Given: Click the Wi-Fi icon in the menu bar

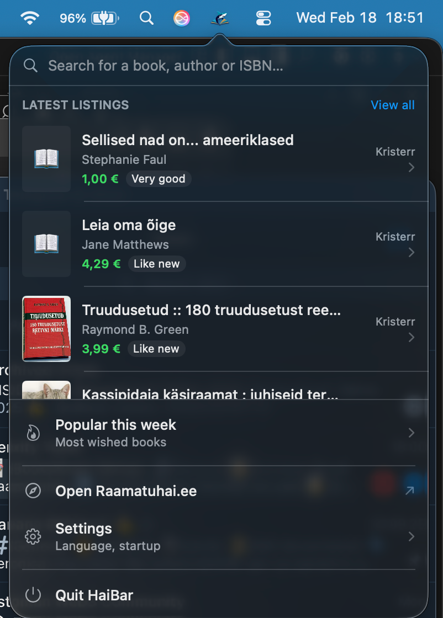Looking at the screenshot, I should 30,18.
